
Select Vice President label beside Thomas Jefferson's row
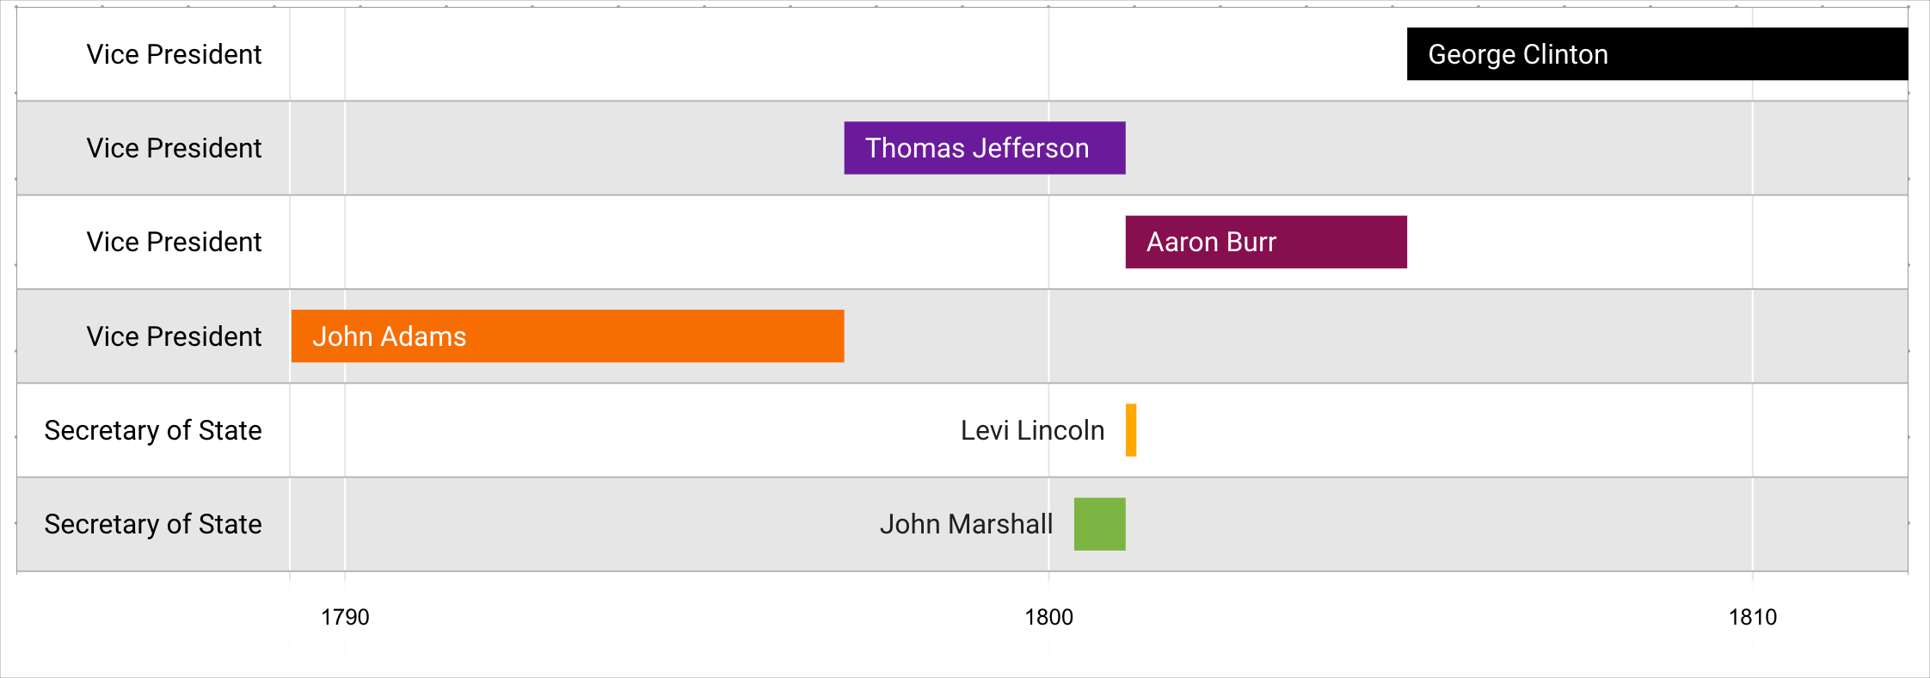pyautogui.click(x=174, y=148)
